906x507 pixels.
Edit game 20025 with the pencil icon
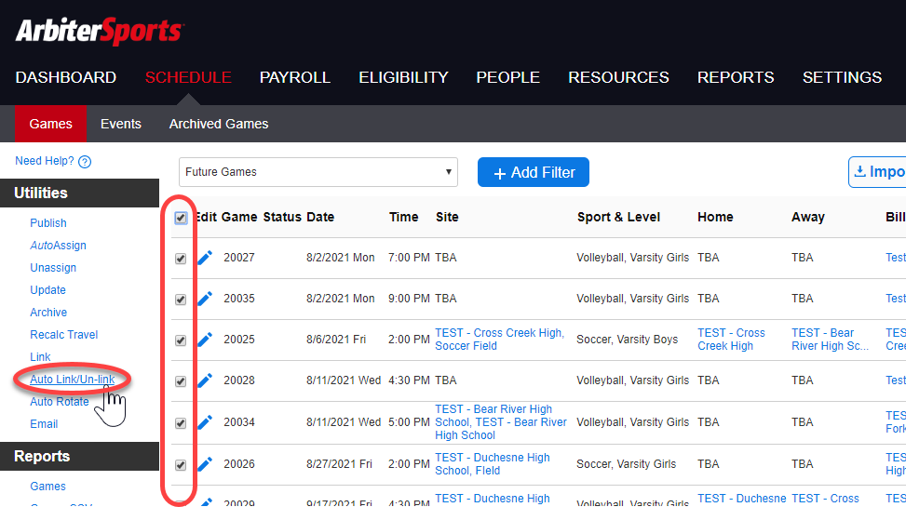click(x=205, y=340)
